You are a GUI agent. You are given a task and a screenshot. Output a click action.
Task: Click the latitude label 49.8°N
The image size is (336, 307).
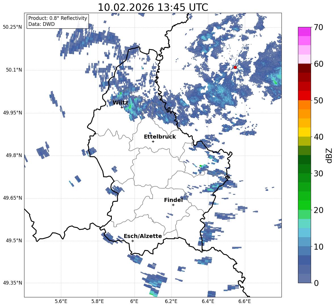14,156
